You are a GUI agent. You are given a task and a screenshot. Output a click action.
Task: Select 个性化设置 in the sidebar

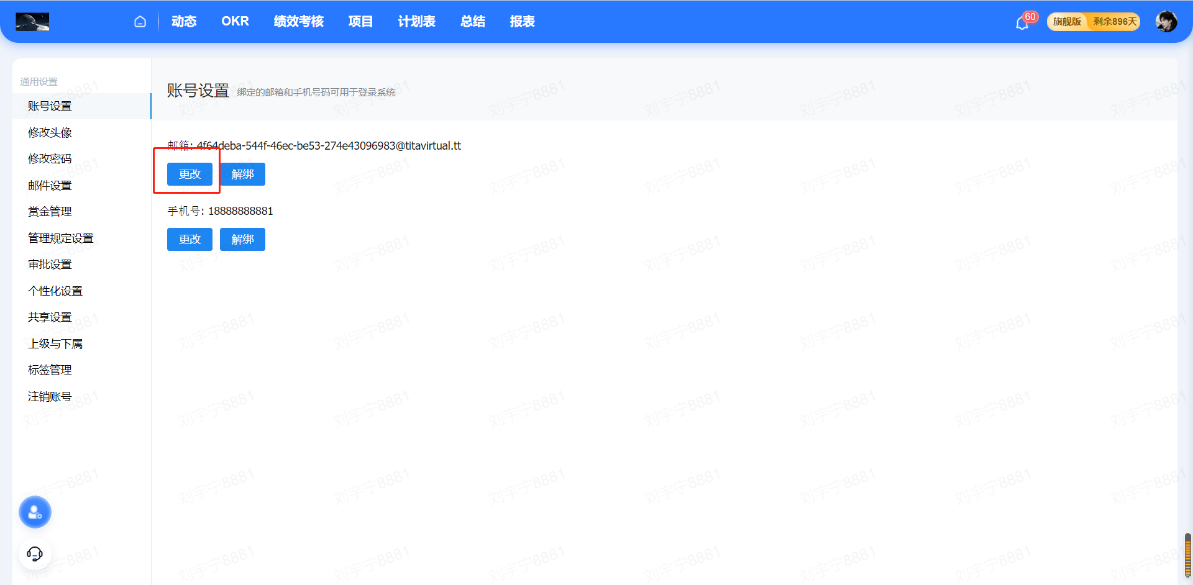55,291
